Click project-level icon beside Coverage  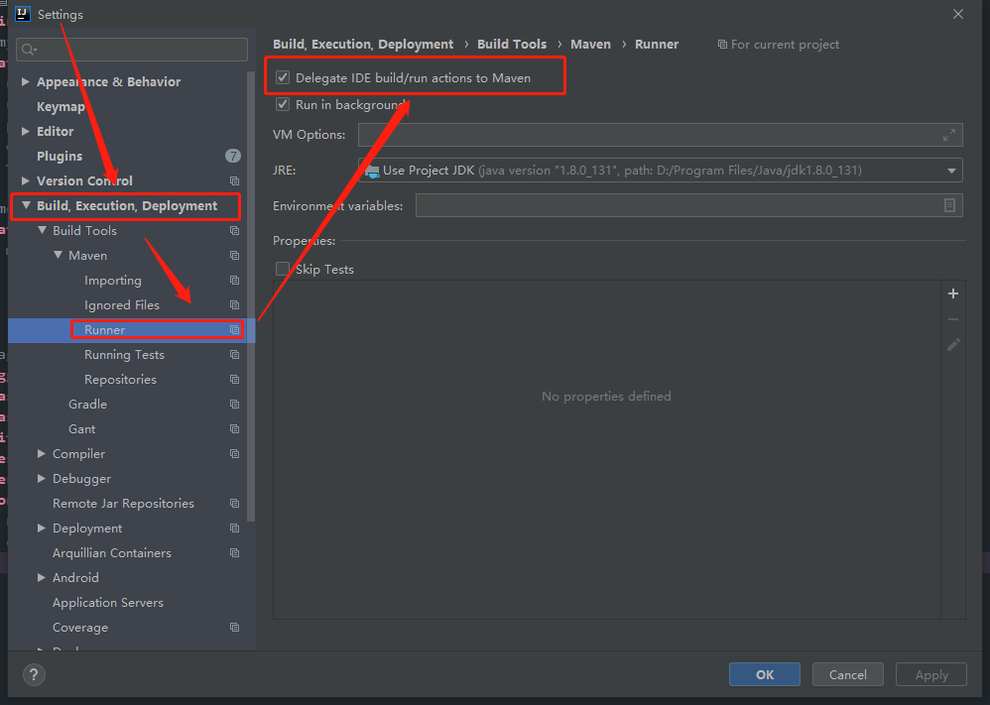[x=234, y=628]
